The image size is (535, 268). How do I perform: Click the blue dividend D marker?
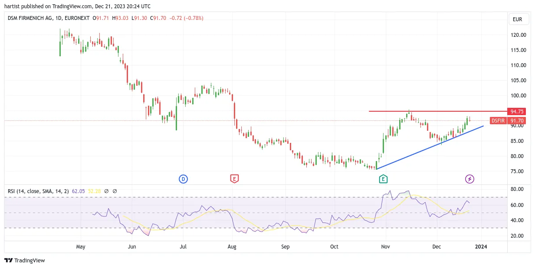[184, 179]
